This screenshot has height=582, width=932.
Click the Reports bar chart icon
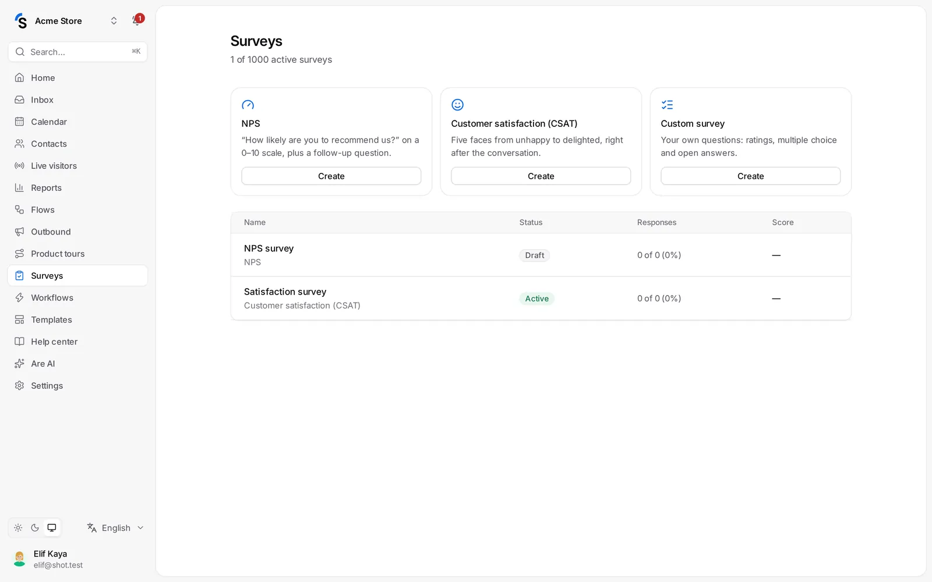[x=19, y=187]
